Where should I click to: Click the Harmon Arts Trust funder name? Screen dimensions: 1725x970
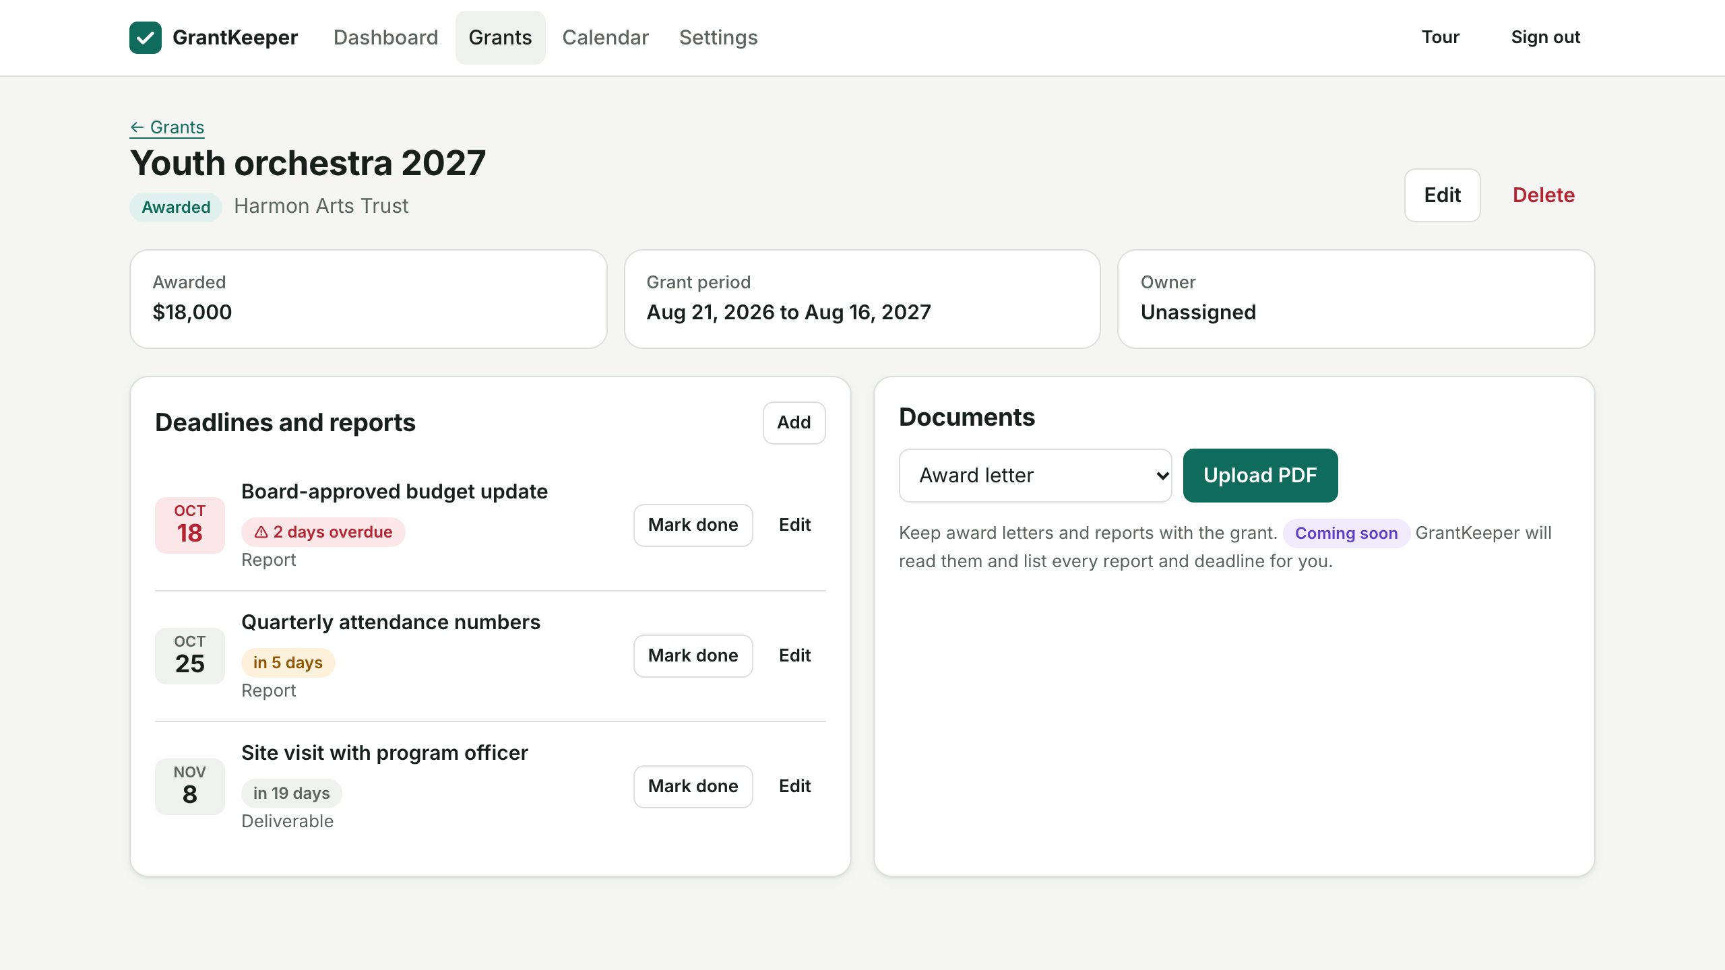pyautogui.click(x=321, y=206)
